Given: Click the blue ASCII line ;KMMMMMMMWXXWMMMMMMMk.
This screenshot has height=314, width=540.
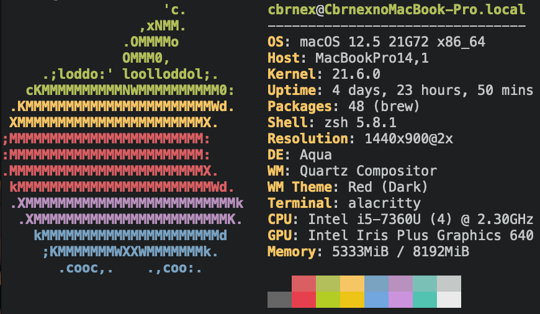Looking at the screenshot, I should 130,252.
